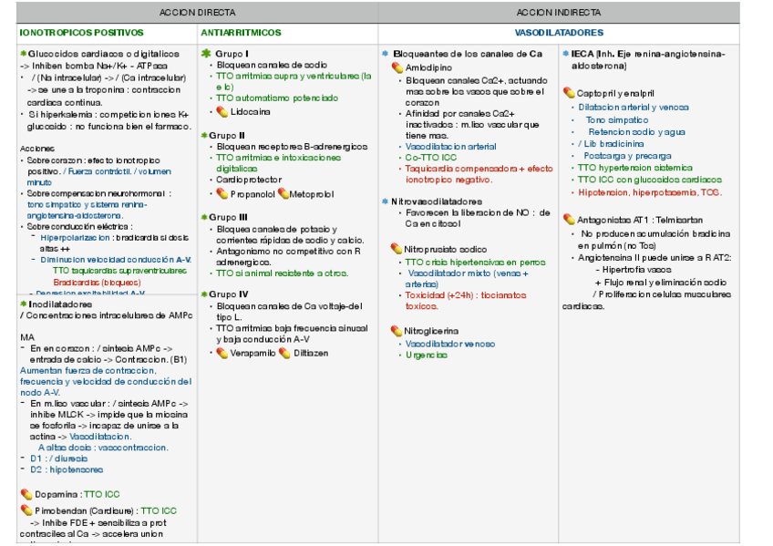
Task: Click red 'Toxicidad (+24h) : tiocianatos' line
Action: (x=466, y=295)
